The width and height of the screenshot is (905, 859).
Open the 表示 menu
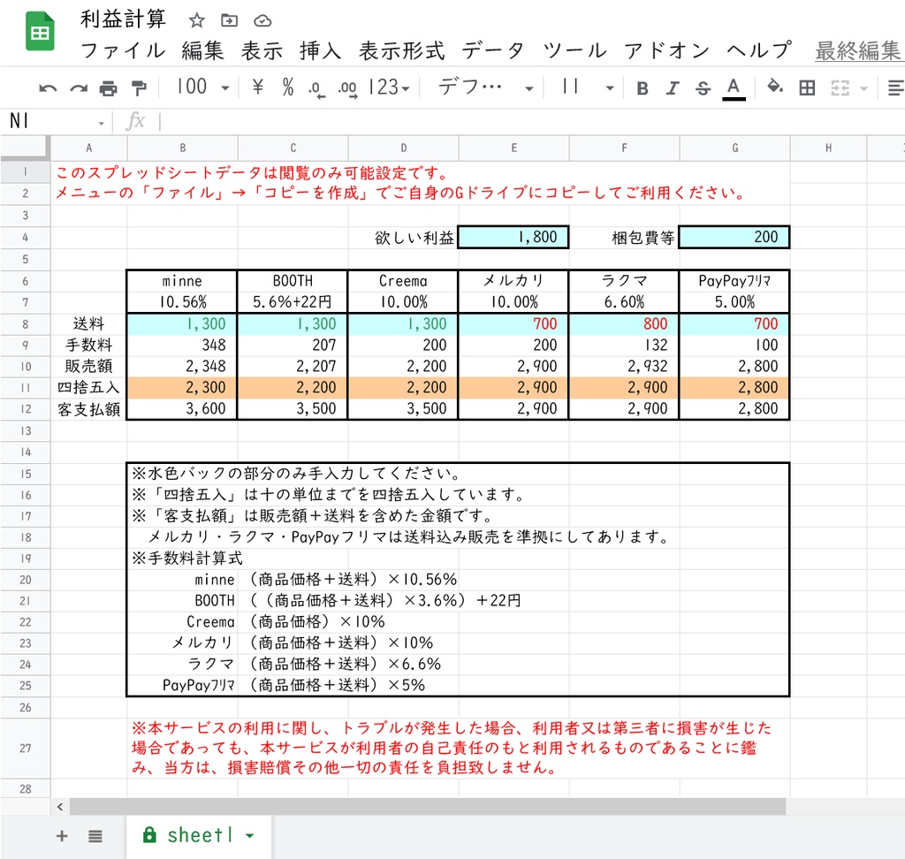coord(262,50)
